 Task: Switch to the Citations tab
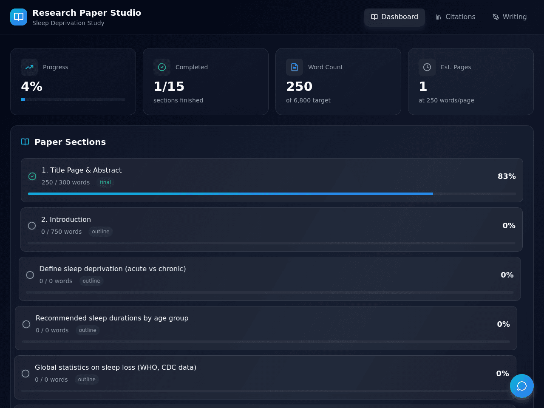(x=455, y=17)
